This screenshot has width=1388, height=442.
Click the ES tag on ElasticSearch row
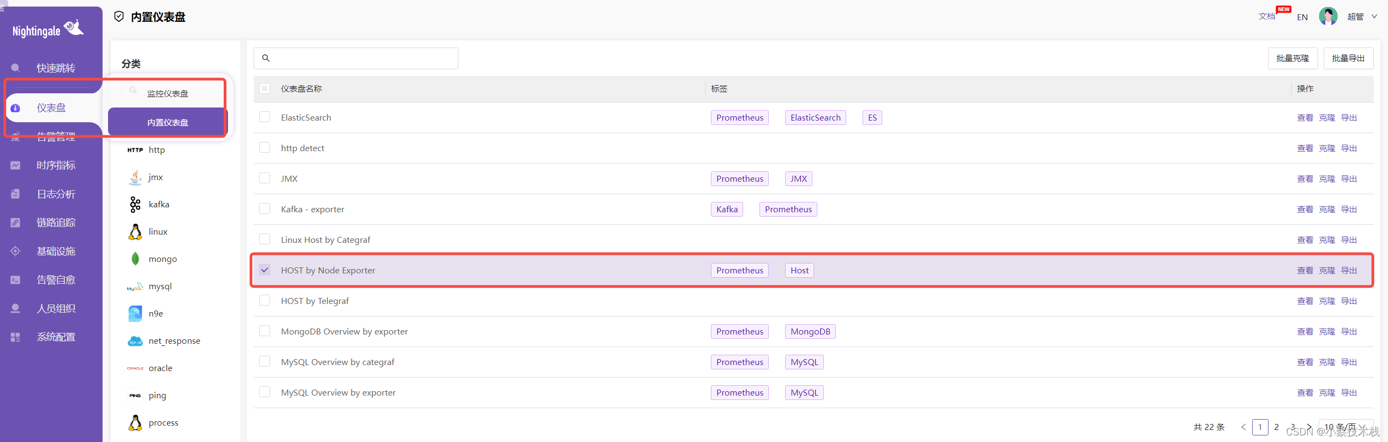pos(872,117)
